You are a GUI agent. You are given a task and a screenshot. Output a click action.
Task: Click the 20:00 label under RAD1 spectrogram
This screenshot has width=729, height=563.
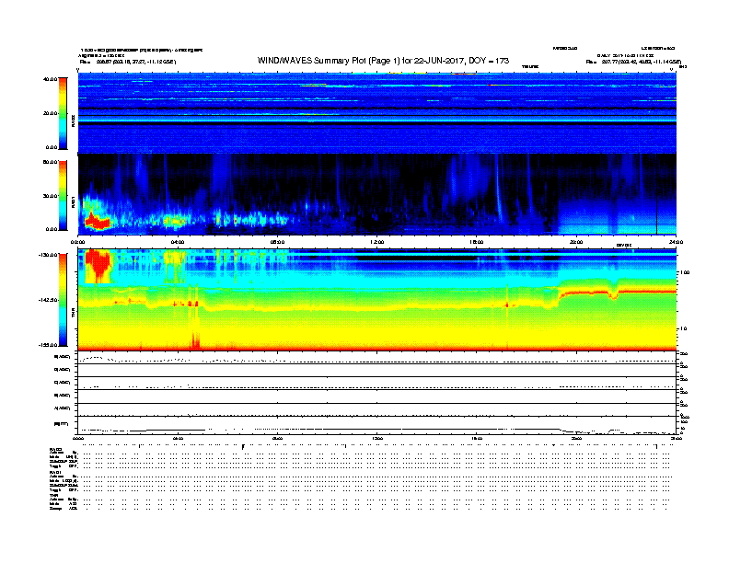576,242
